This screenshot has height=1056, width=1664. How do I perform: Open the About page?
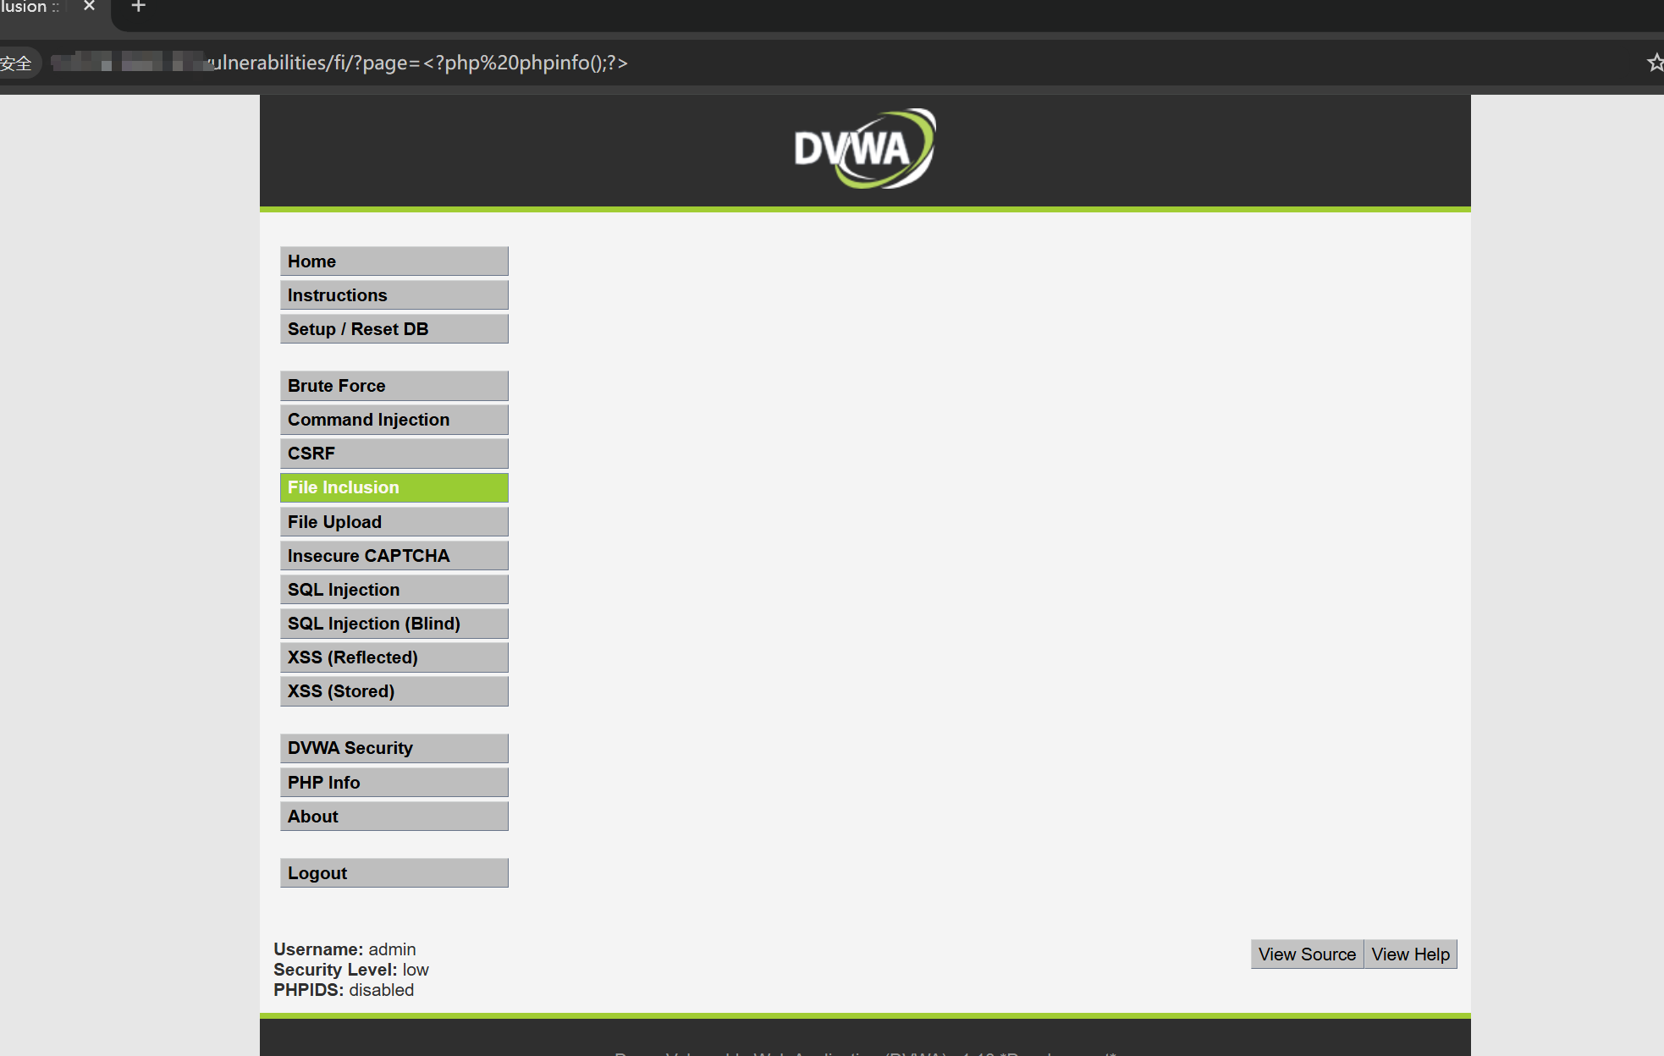tap(394, 817)
